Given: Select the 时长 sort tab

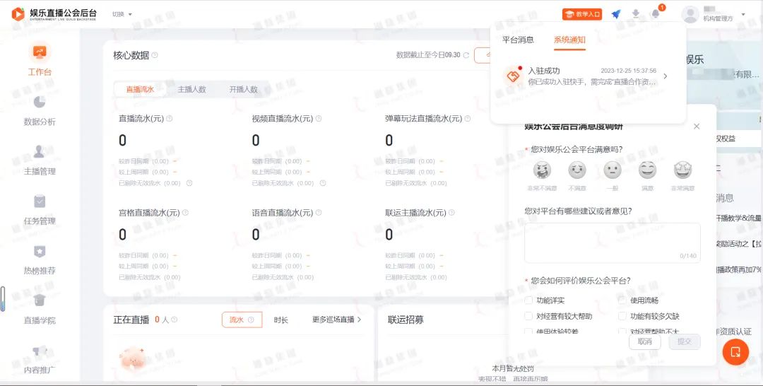Looking at the screenshot, I should click(x=280, y=320).
